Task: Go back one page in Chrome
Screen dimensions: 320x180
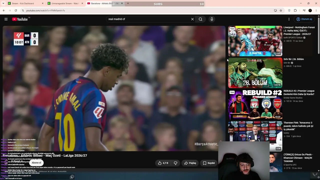Action: 4,10
